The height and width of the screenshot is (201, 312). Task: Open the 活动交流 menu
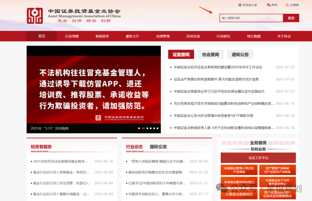(x=193, y=36)
